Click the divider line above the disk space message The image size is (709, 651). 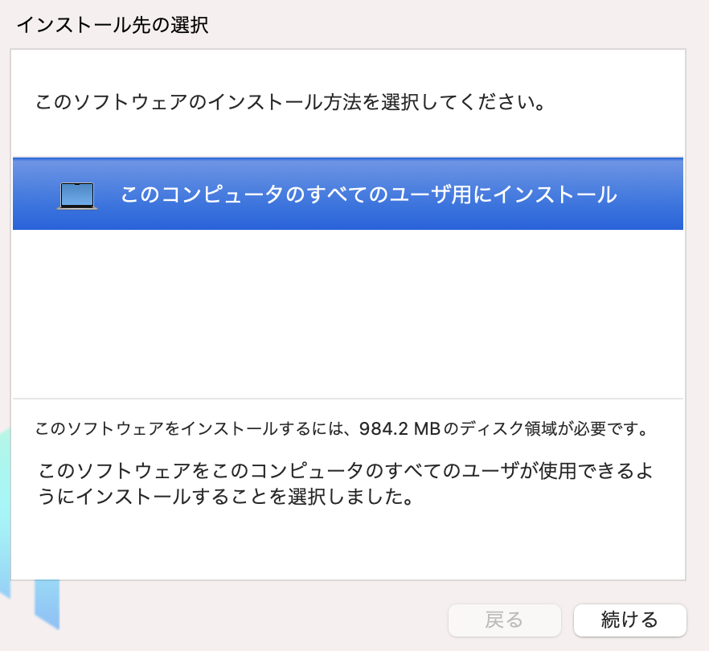coord(347,399)
